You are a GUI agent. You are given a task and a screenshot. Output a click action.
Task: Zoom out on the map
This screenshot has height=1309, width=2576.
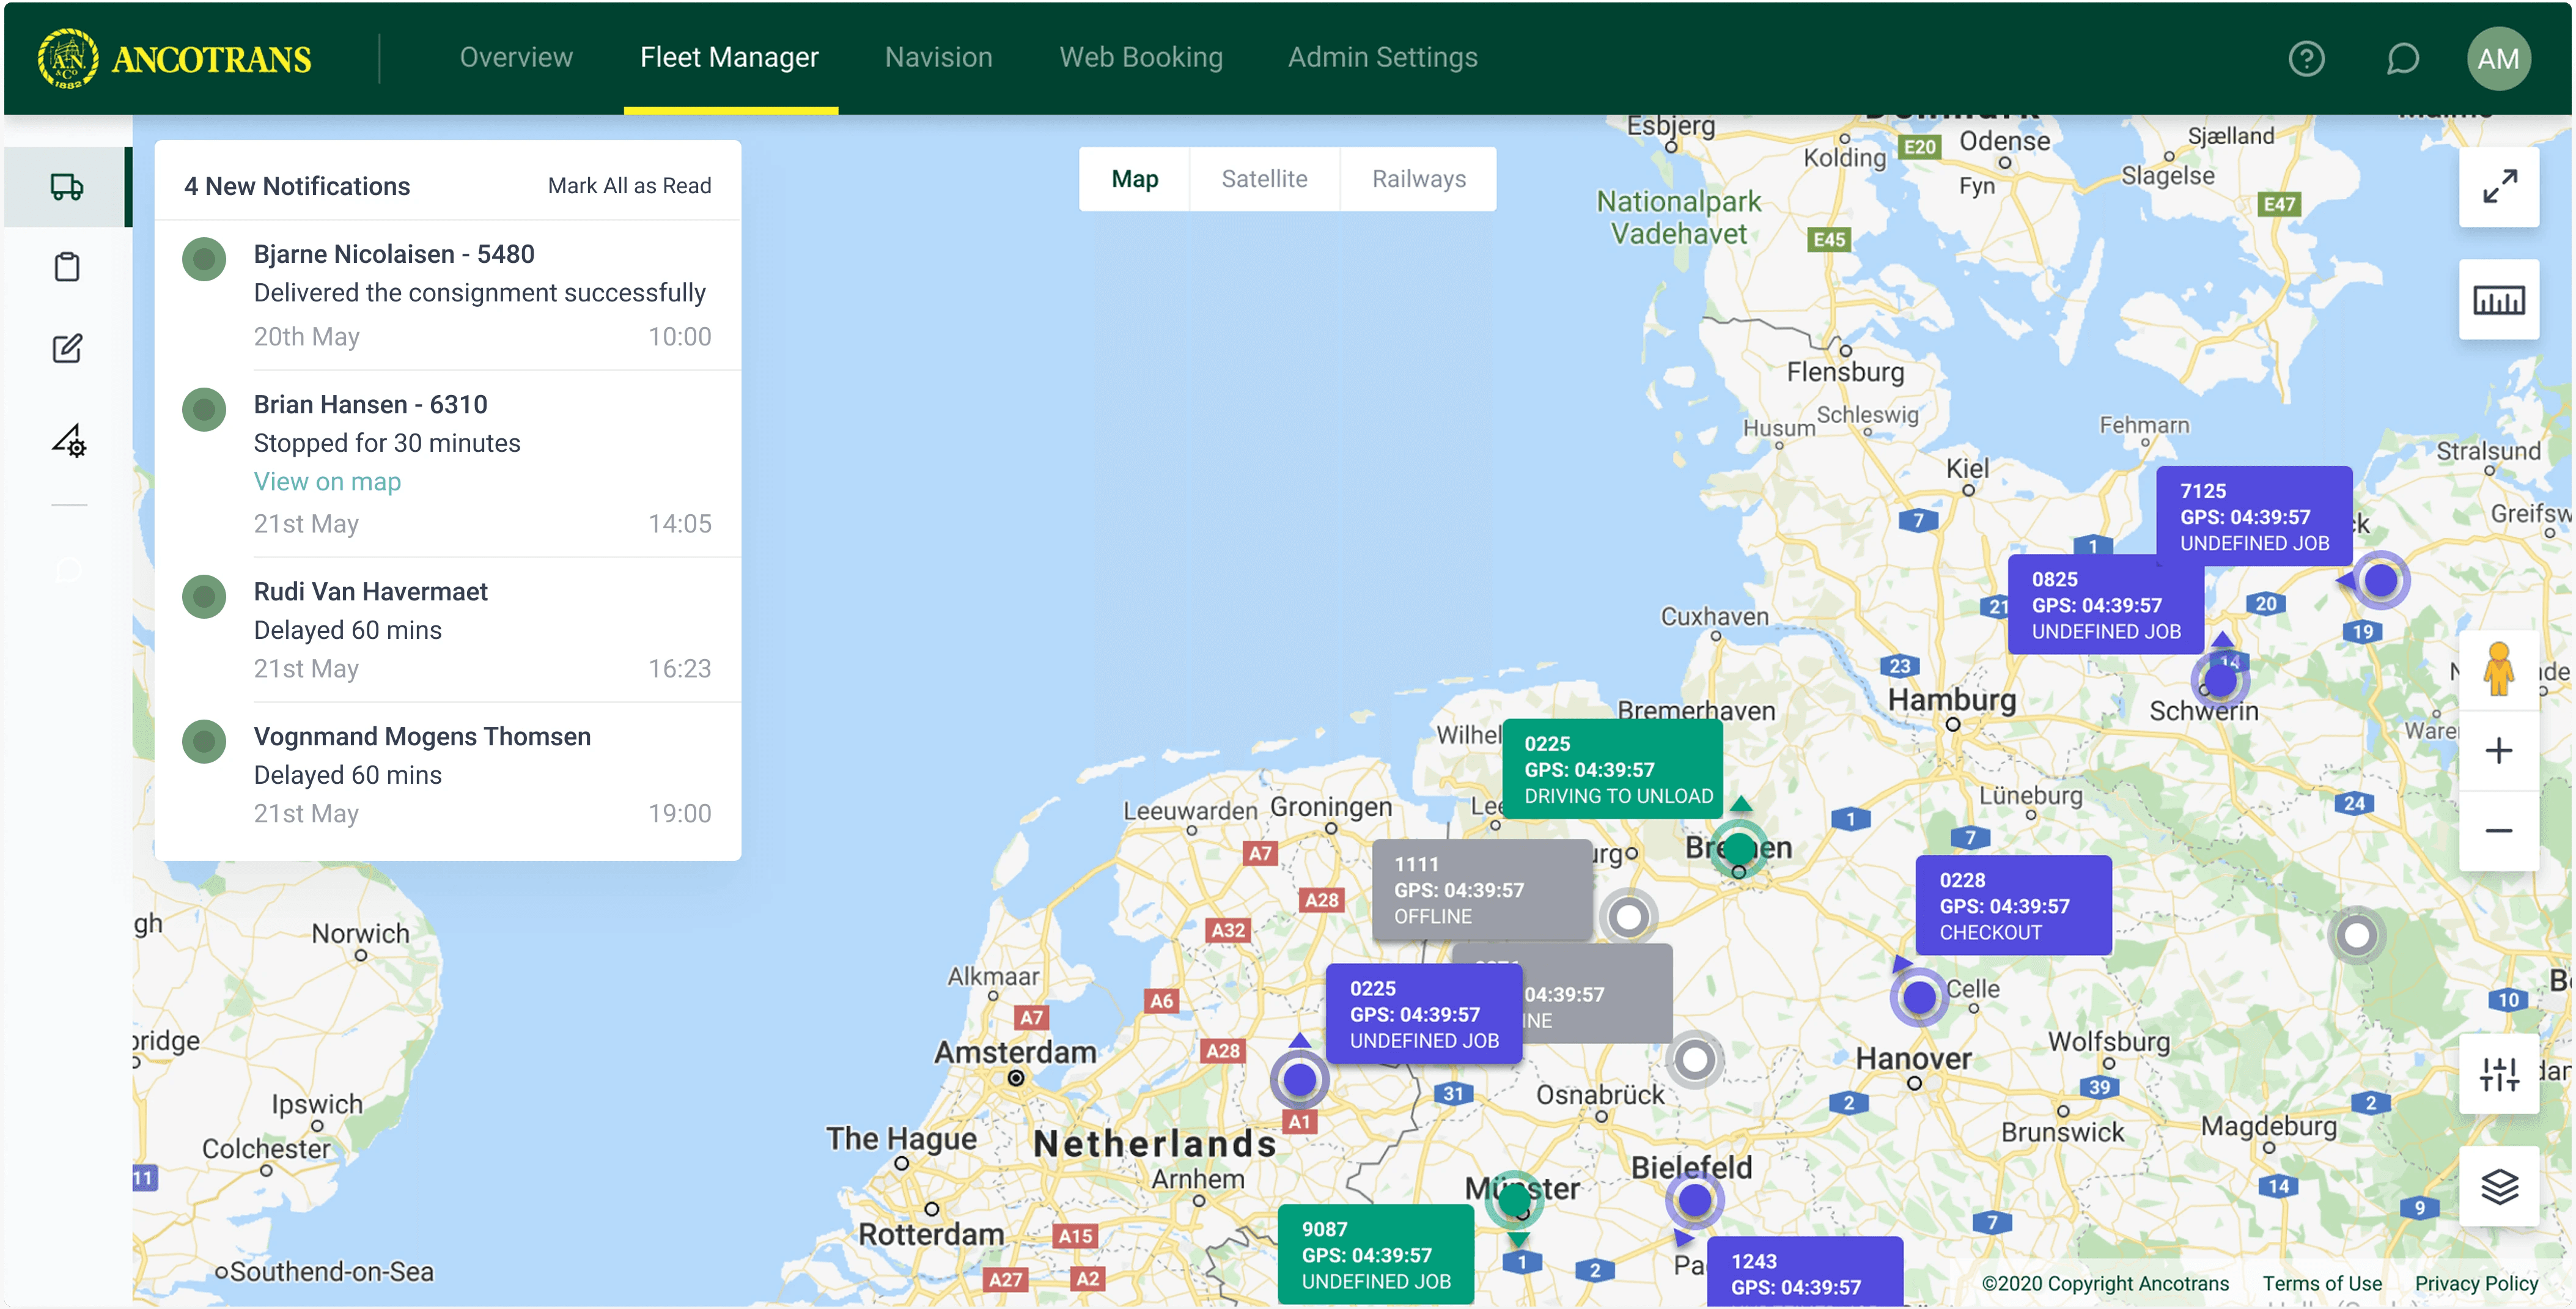(x=2498, y=831)
